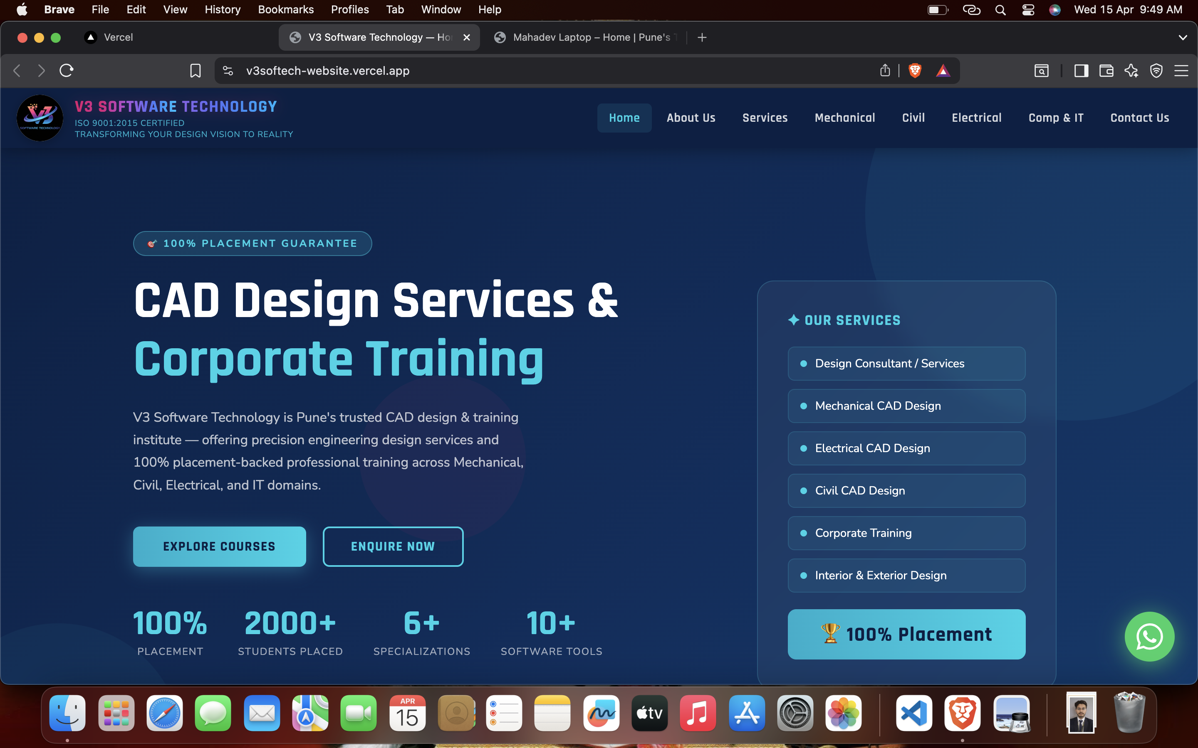Click the 100% Placement trophy button
Viewport: 1198px width, 748px height.
point(906,634)
